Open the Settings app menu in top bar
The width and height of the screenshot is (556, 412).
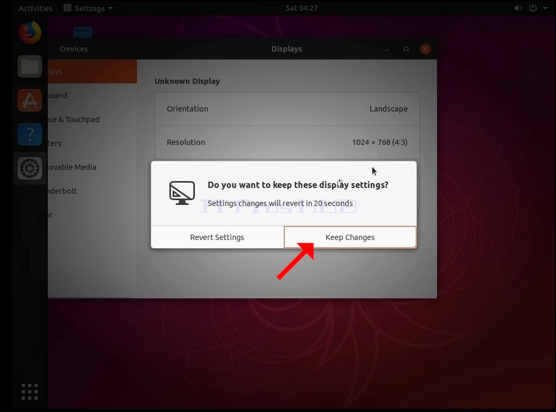pos(88,8)
